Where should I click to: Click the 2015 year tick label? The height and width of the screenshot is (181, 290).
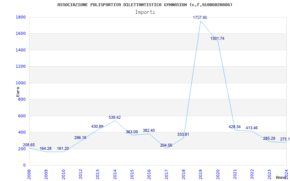(x=132, y=174)
